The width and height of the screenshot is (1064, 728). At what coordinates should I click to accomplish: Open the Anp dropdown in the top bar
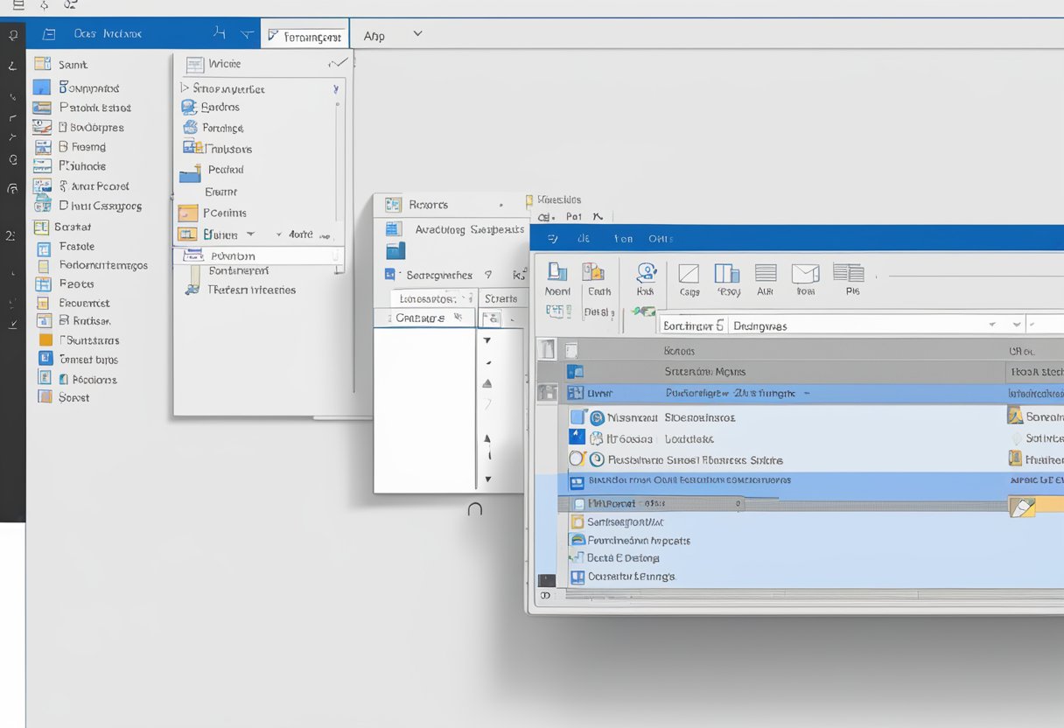click(416, 34)
